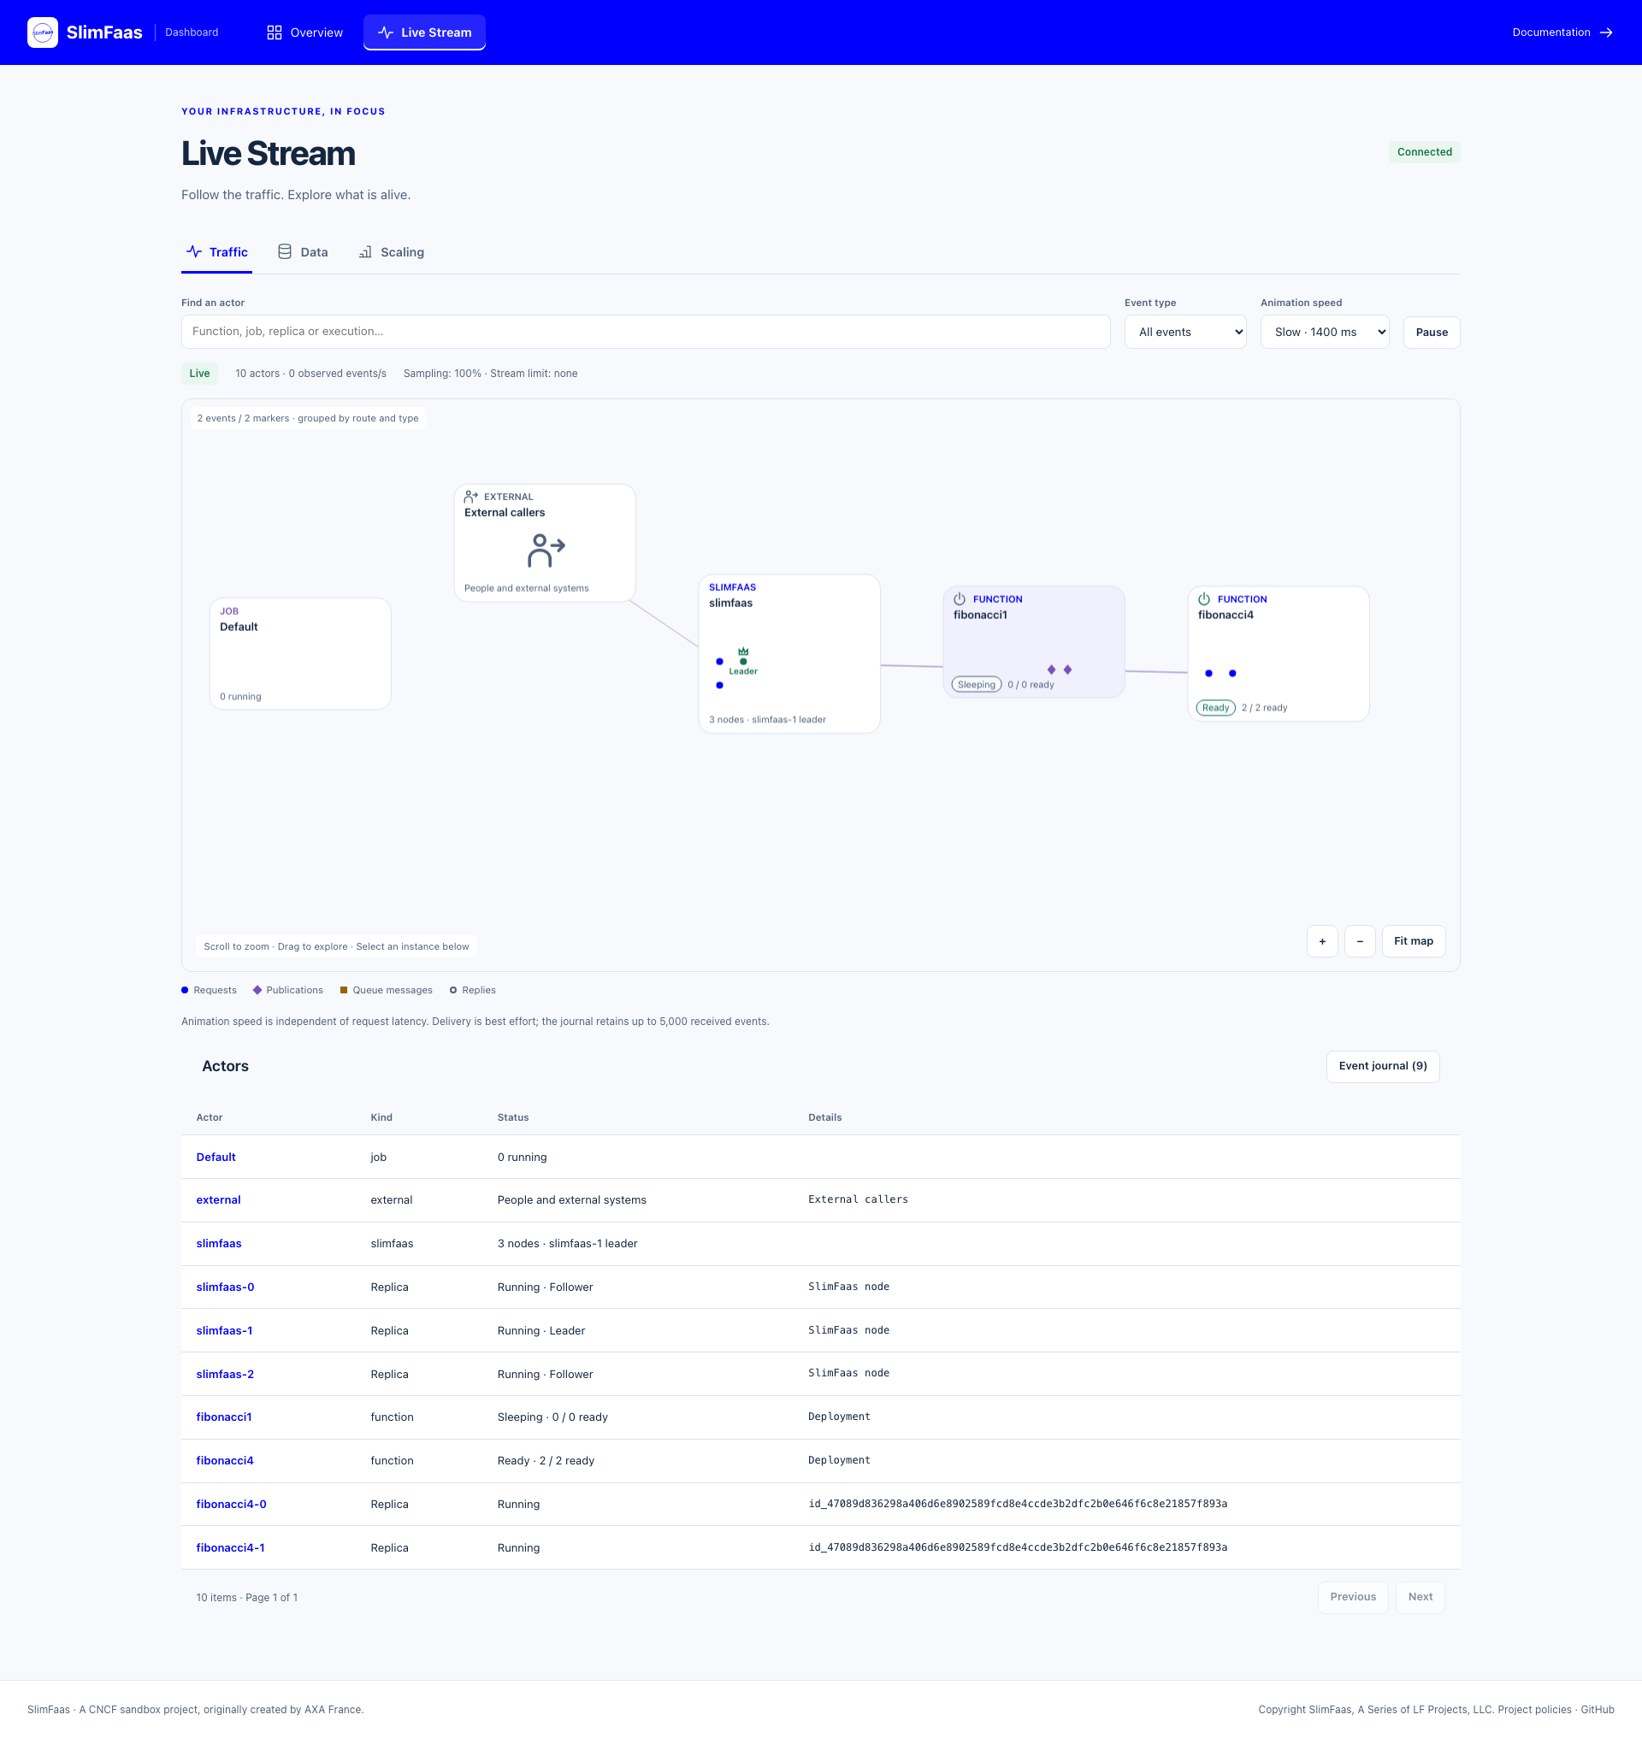Switch to the Data tab

303,252
